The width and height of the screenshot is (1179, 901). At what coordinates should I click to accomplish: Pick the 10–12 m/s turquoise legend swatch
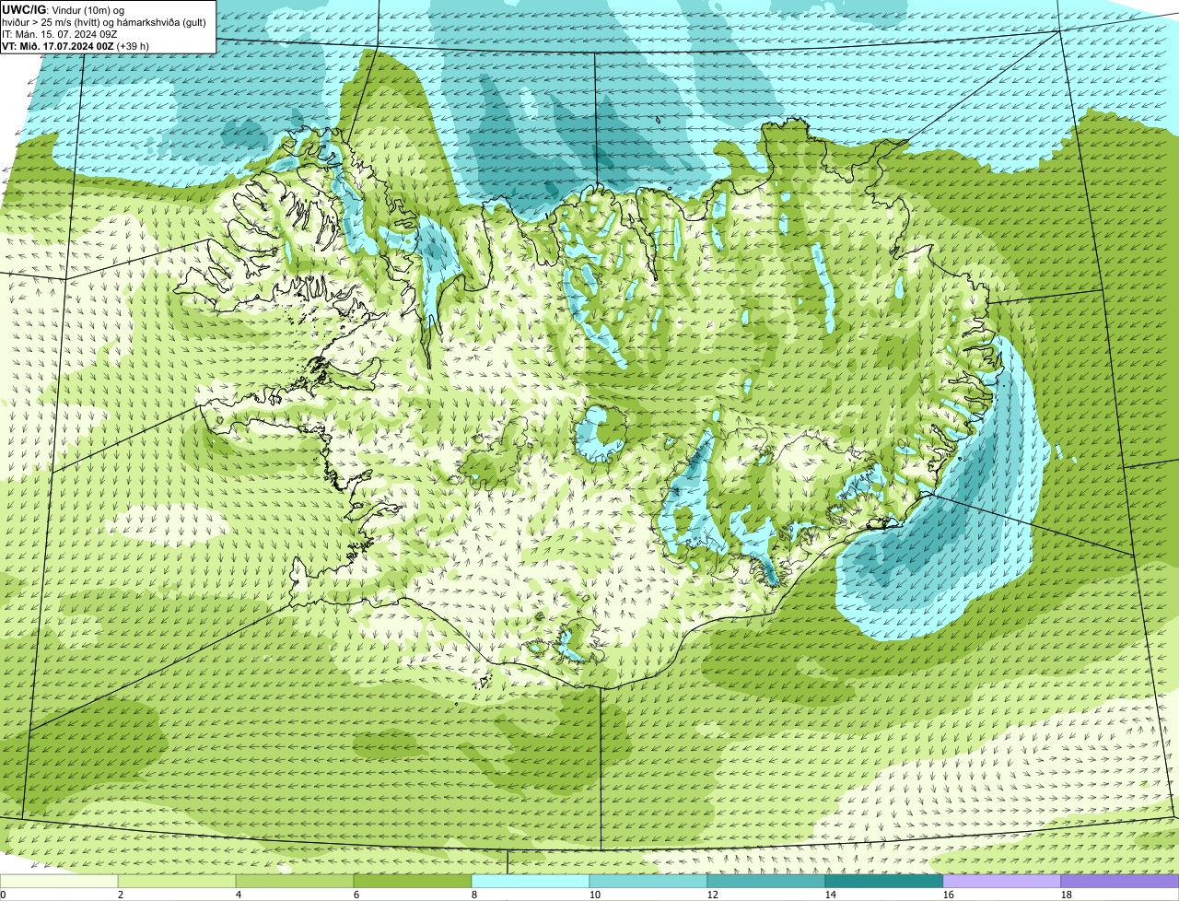648,881
